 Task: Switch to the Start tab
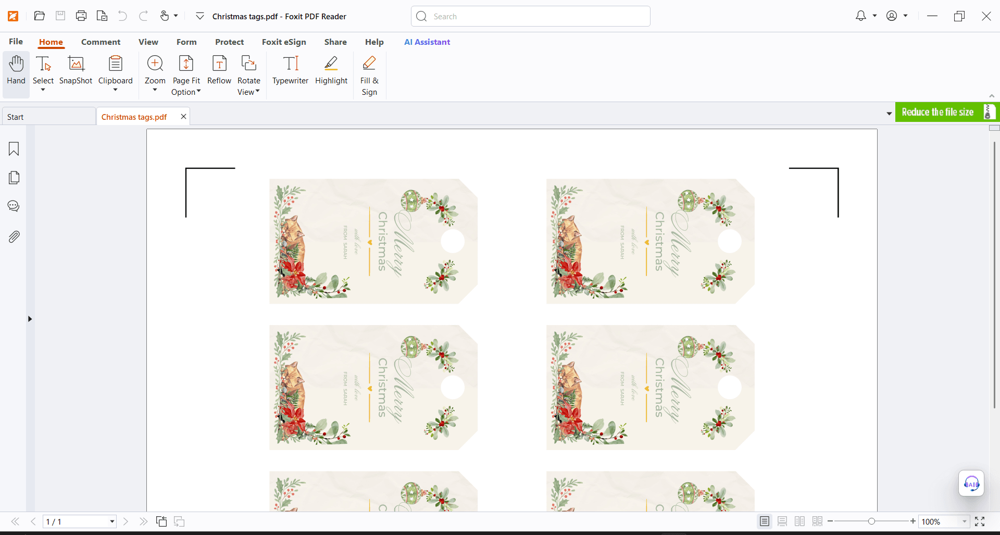point(49,117)
